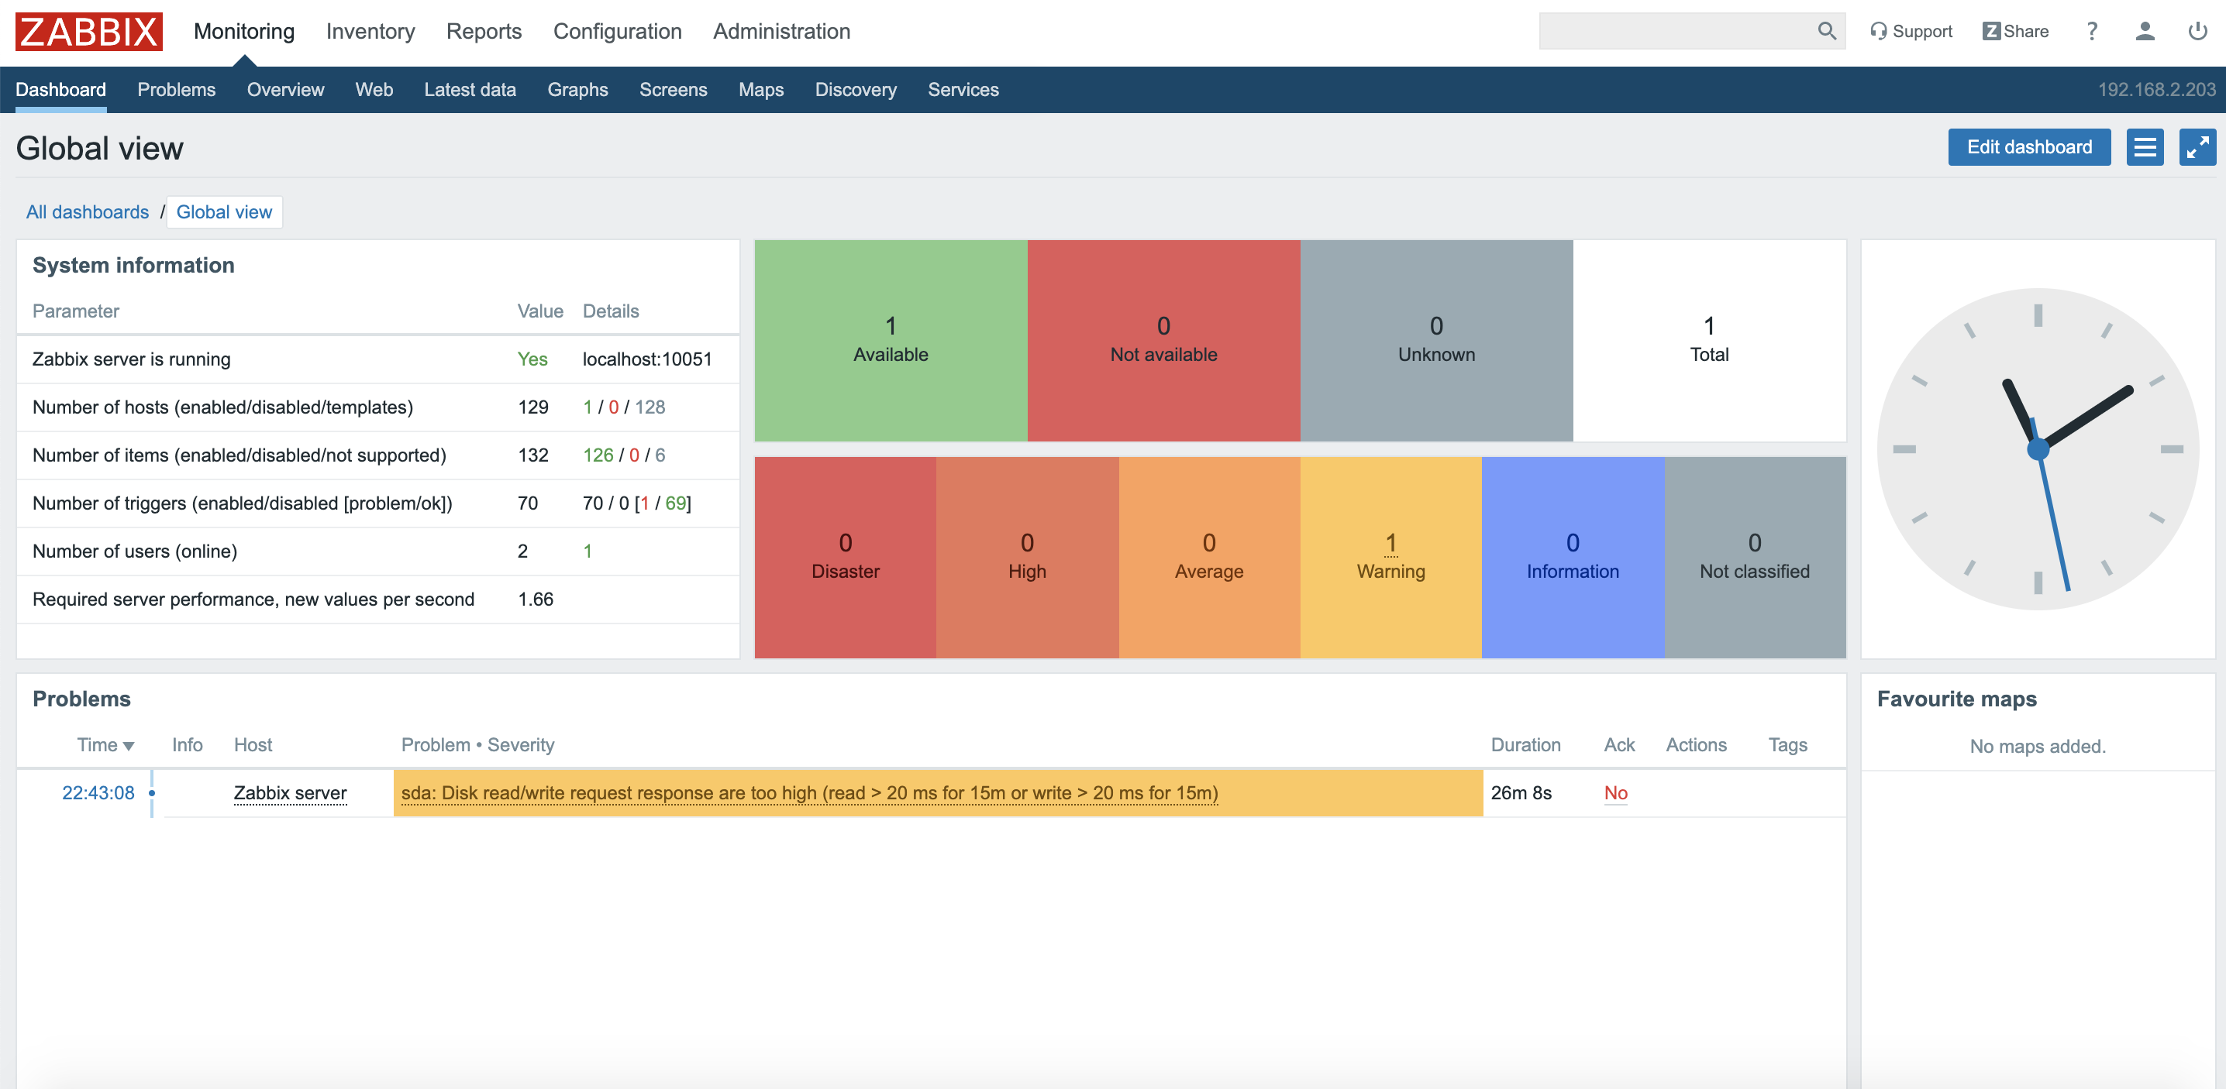
Task: Click the Zabbix logo
Action: tap(89, 31)
